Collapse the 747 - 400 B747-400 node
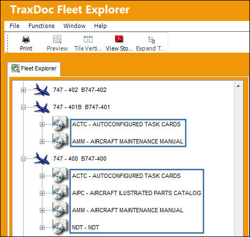Image resolution: width=250 pixels, height=237 pixels. pyautogui.click(x=23, y=159)
